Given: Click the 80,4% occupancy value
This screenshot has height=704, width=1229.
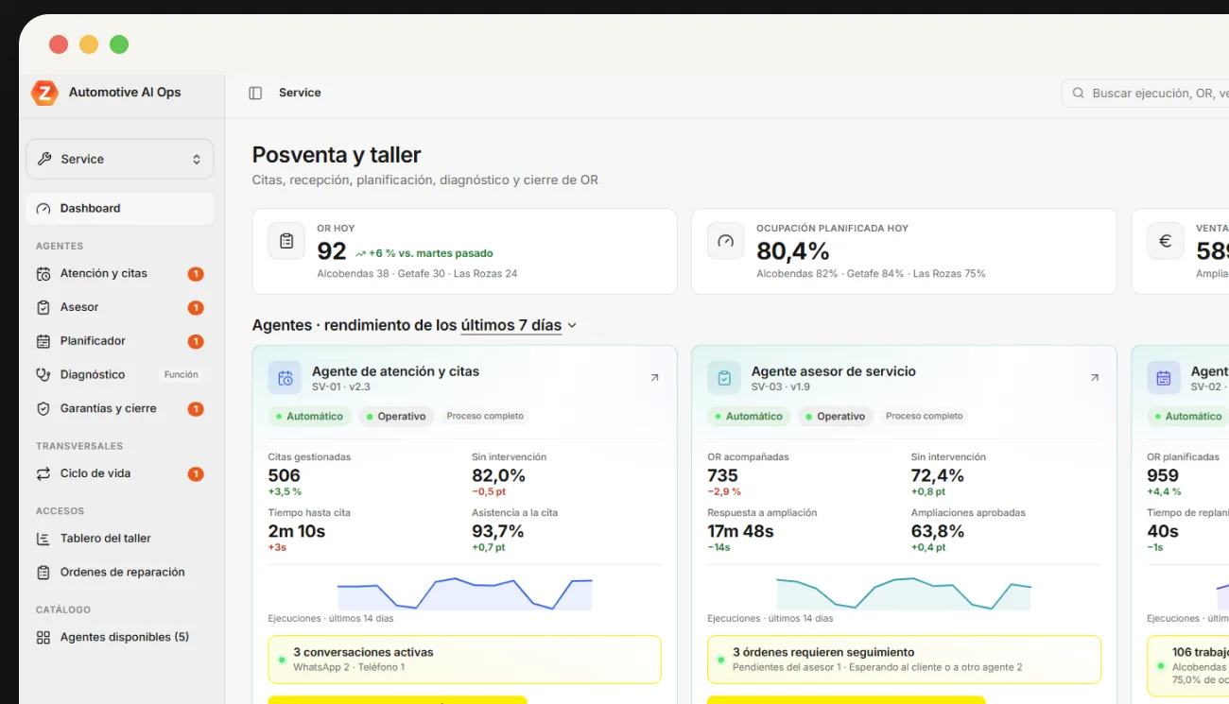Looking at the screenshot, I should (x=793, y=251).
